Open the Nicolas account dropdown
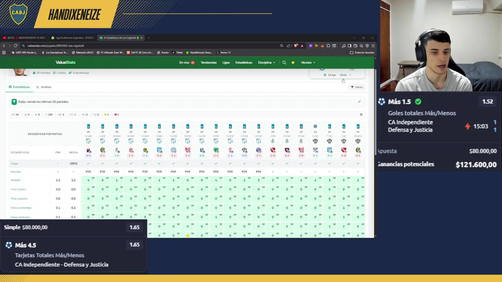Screen dimensions: 502x282 pos(308,62)
